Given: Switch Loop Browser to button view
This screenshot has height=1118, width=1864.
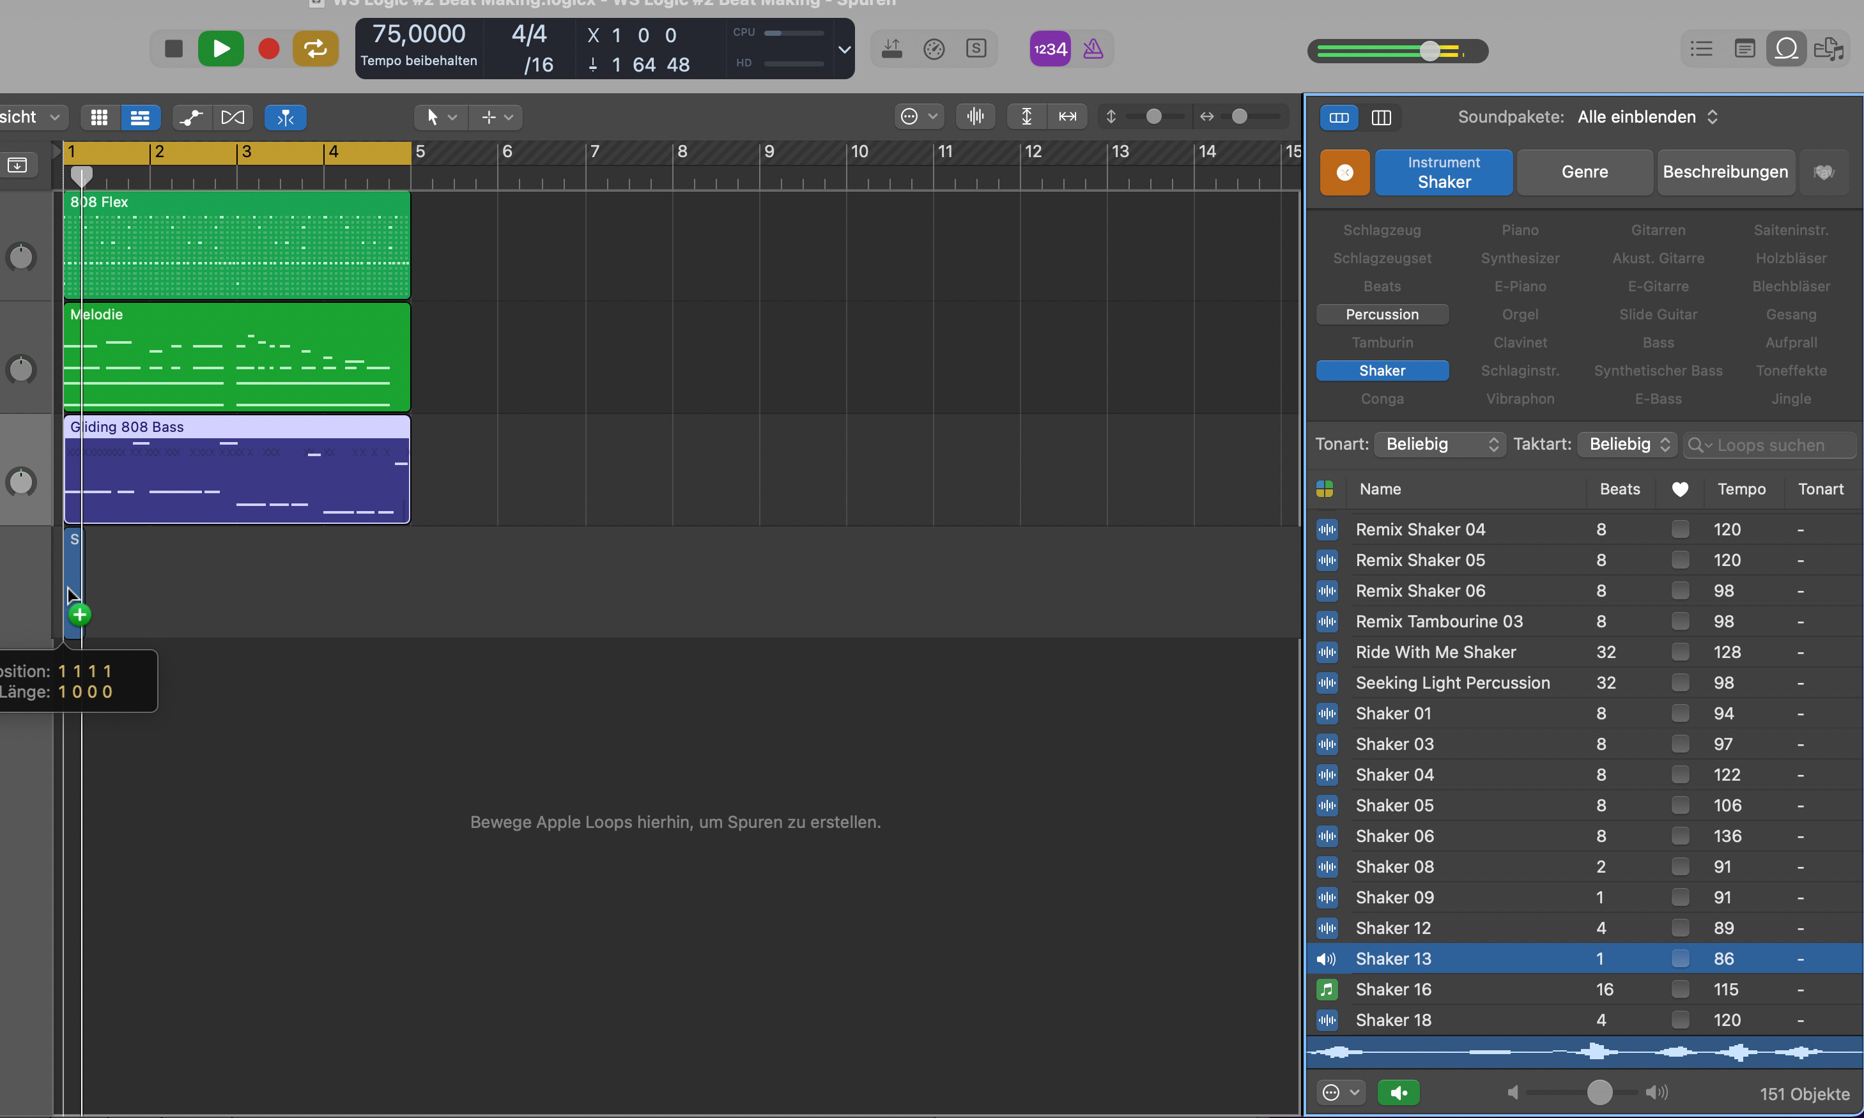Looking at the screenshot, I should 1339,118.
